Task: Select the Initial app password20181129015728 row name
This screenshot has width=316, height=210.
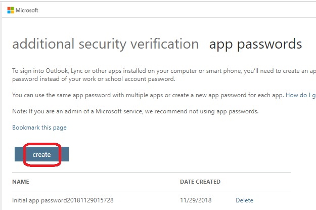Action: pos(63,200)
